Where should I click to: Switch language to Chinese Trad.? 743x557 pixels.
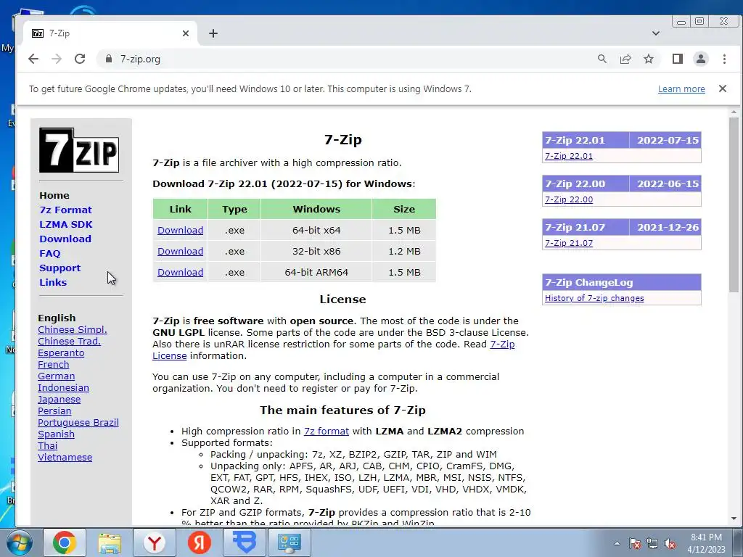(x=69, y=342)
